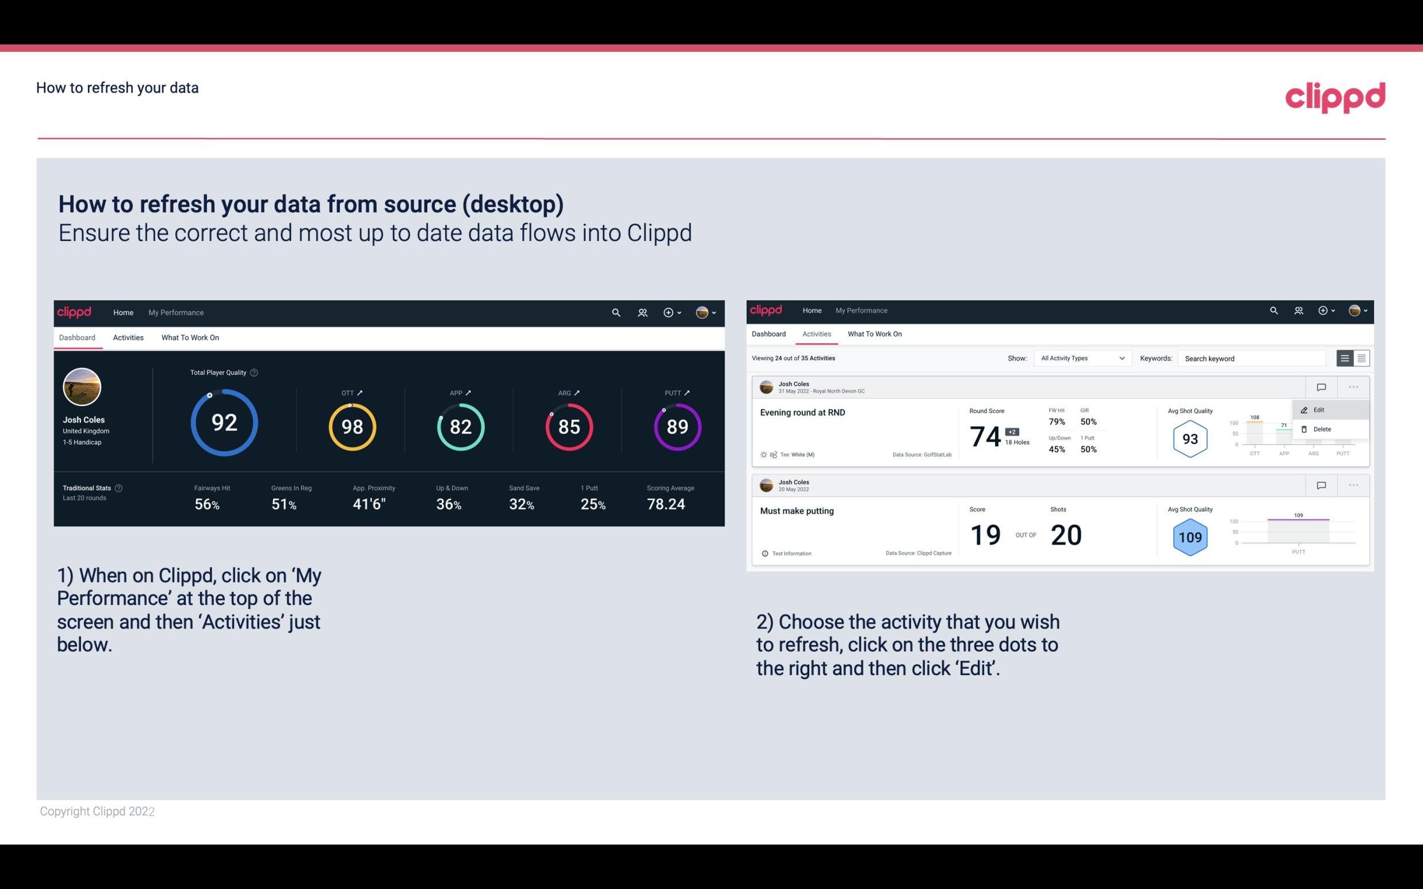Click the Clippd home icon top left

click(x=75, y=311)
